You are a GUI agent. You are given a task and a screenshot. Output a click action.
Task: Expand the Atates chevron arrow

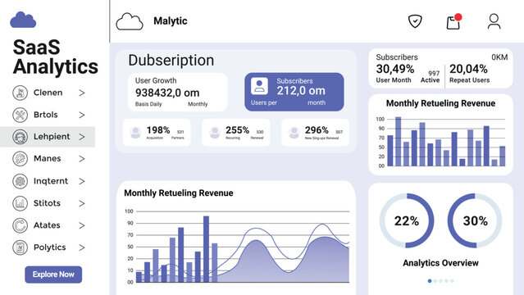click(82, 225)
